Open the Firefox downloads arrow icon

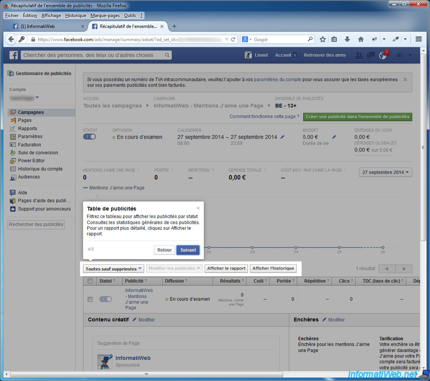pyautogui.click(x=347, y=39)
